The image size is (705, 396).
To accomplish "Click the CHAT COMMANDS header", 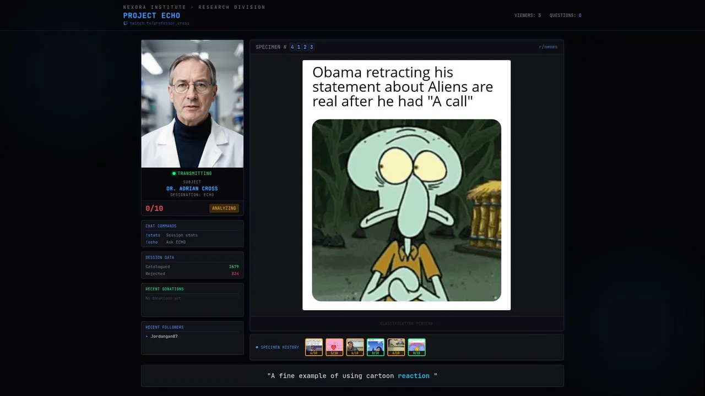I will (161, 226).
